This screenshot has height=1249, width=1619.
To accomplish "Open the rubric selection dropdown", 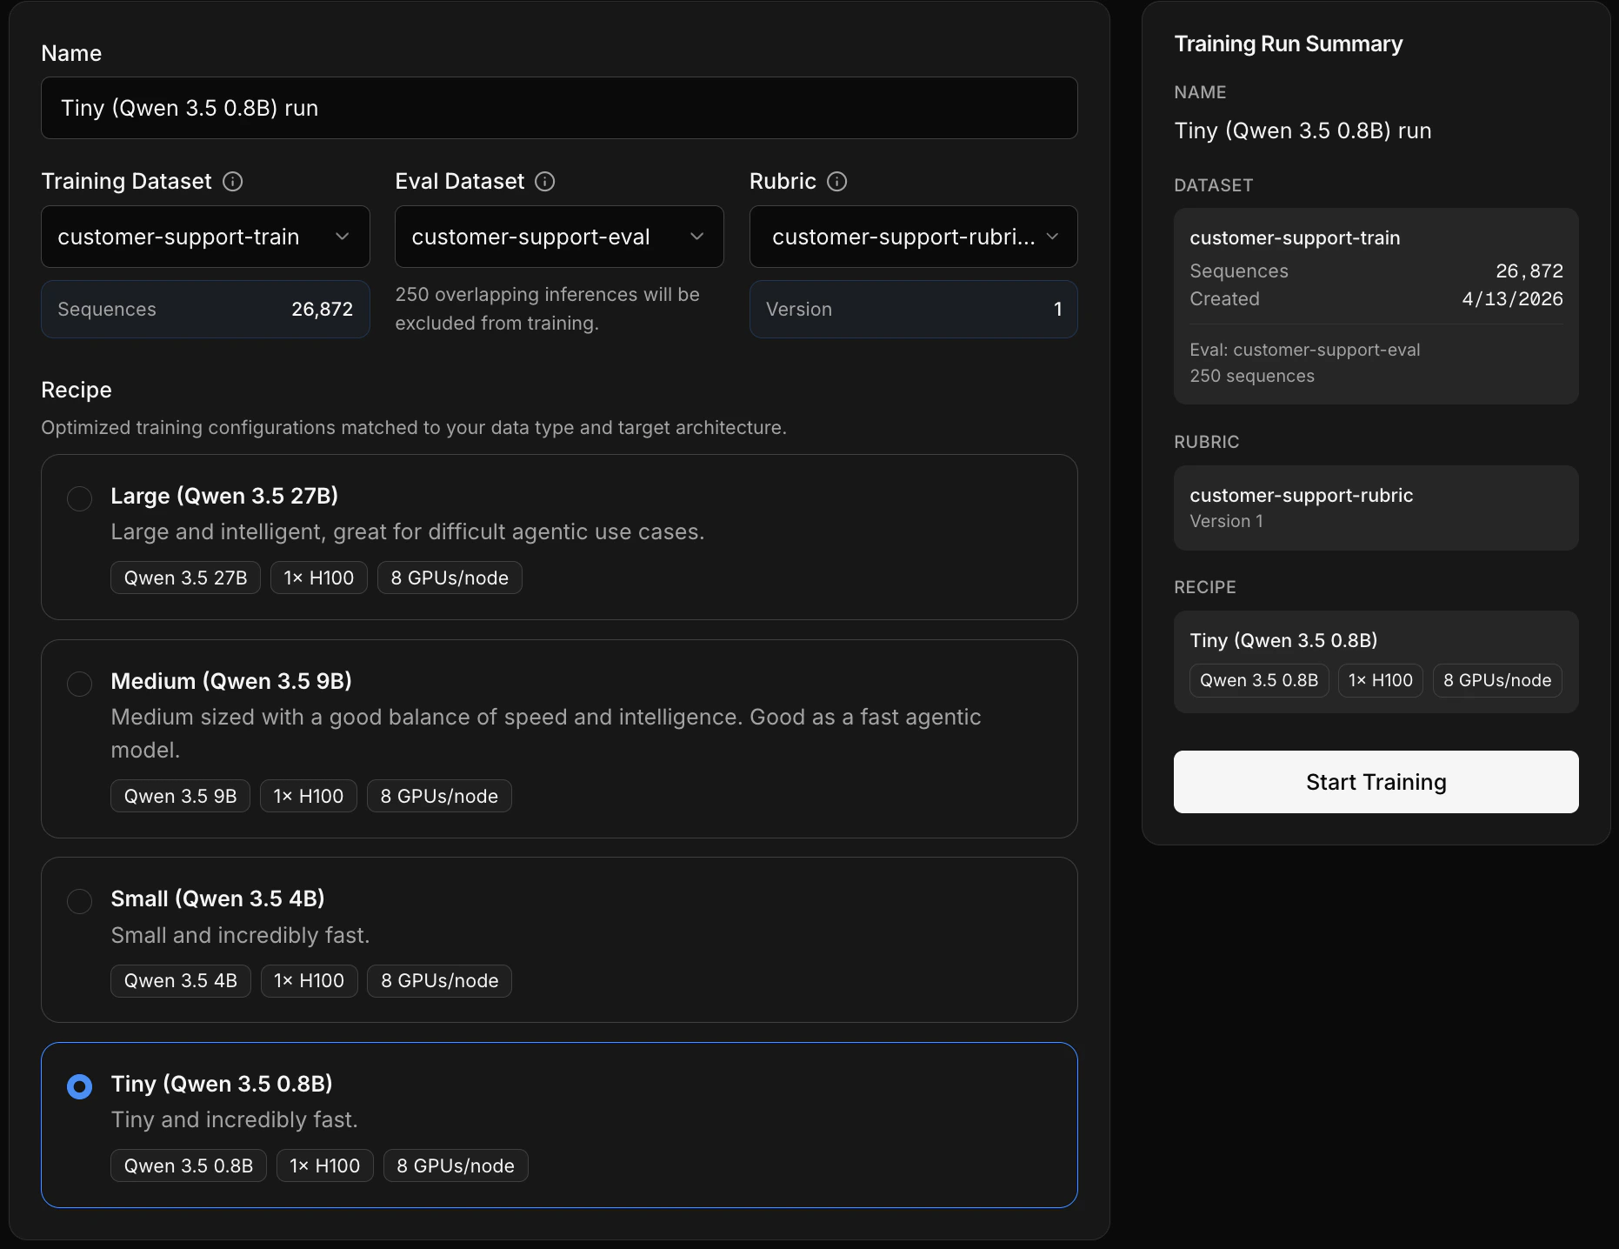I will tap(912, 236).
